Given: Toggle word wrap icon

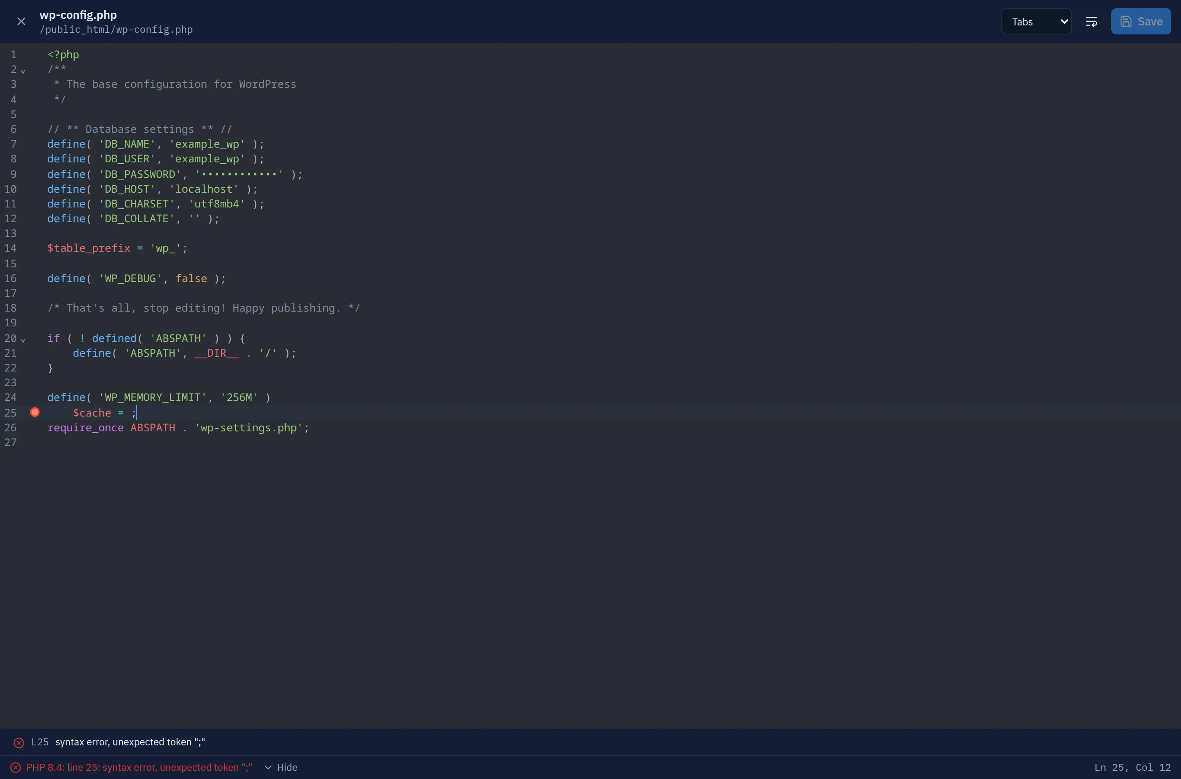Looking at the screenshot, I should (1091, 21).
